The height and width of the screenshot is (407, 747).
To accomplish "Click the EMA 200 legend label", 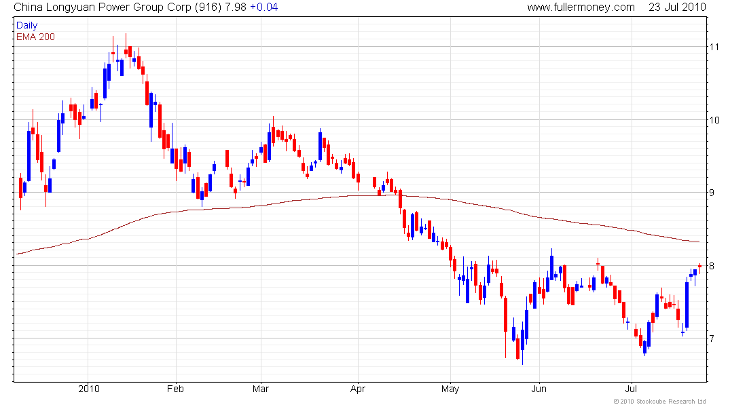I will (x=35, y=37).
